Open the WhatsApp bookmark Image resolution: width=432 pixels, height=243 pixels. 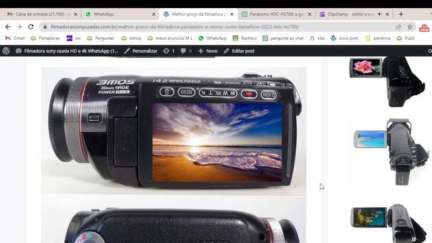click(x=213, y=38)
